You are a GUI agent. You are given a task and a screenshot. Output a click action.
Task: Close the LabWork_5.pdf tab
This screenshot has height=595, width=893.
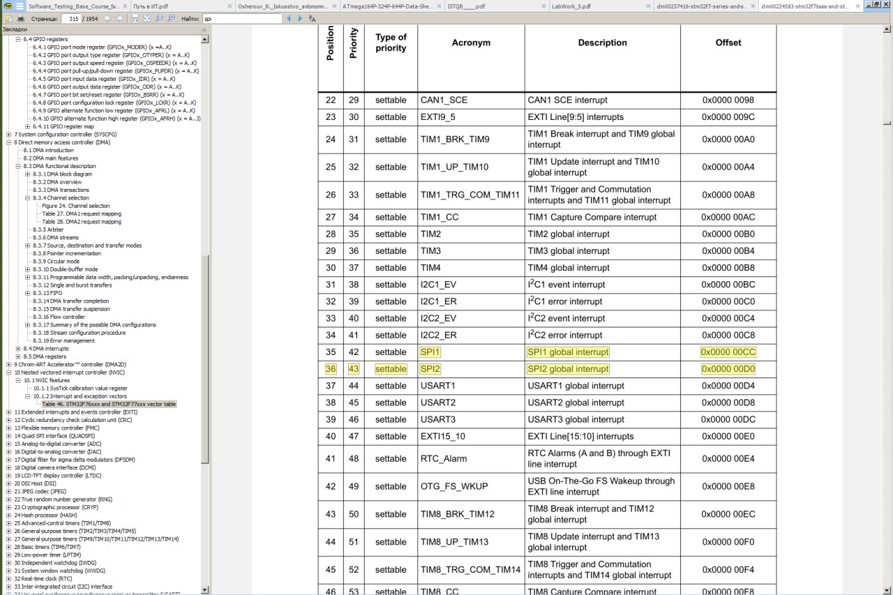point(647,6)
